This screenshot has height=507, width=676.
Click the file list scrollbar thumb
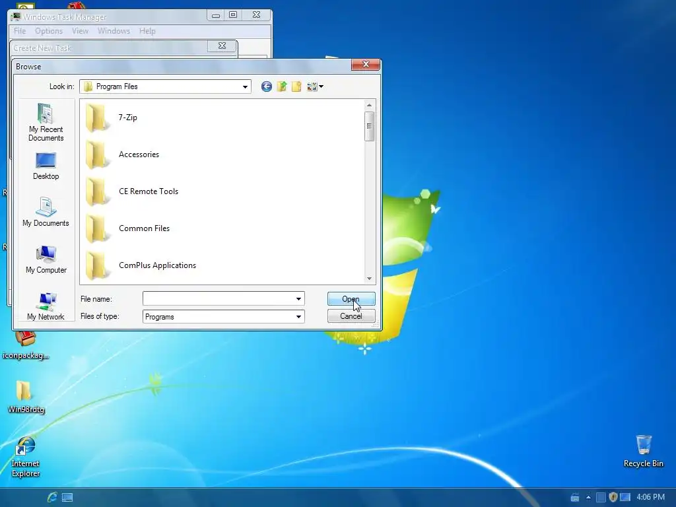369,126
